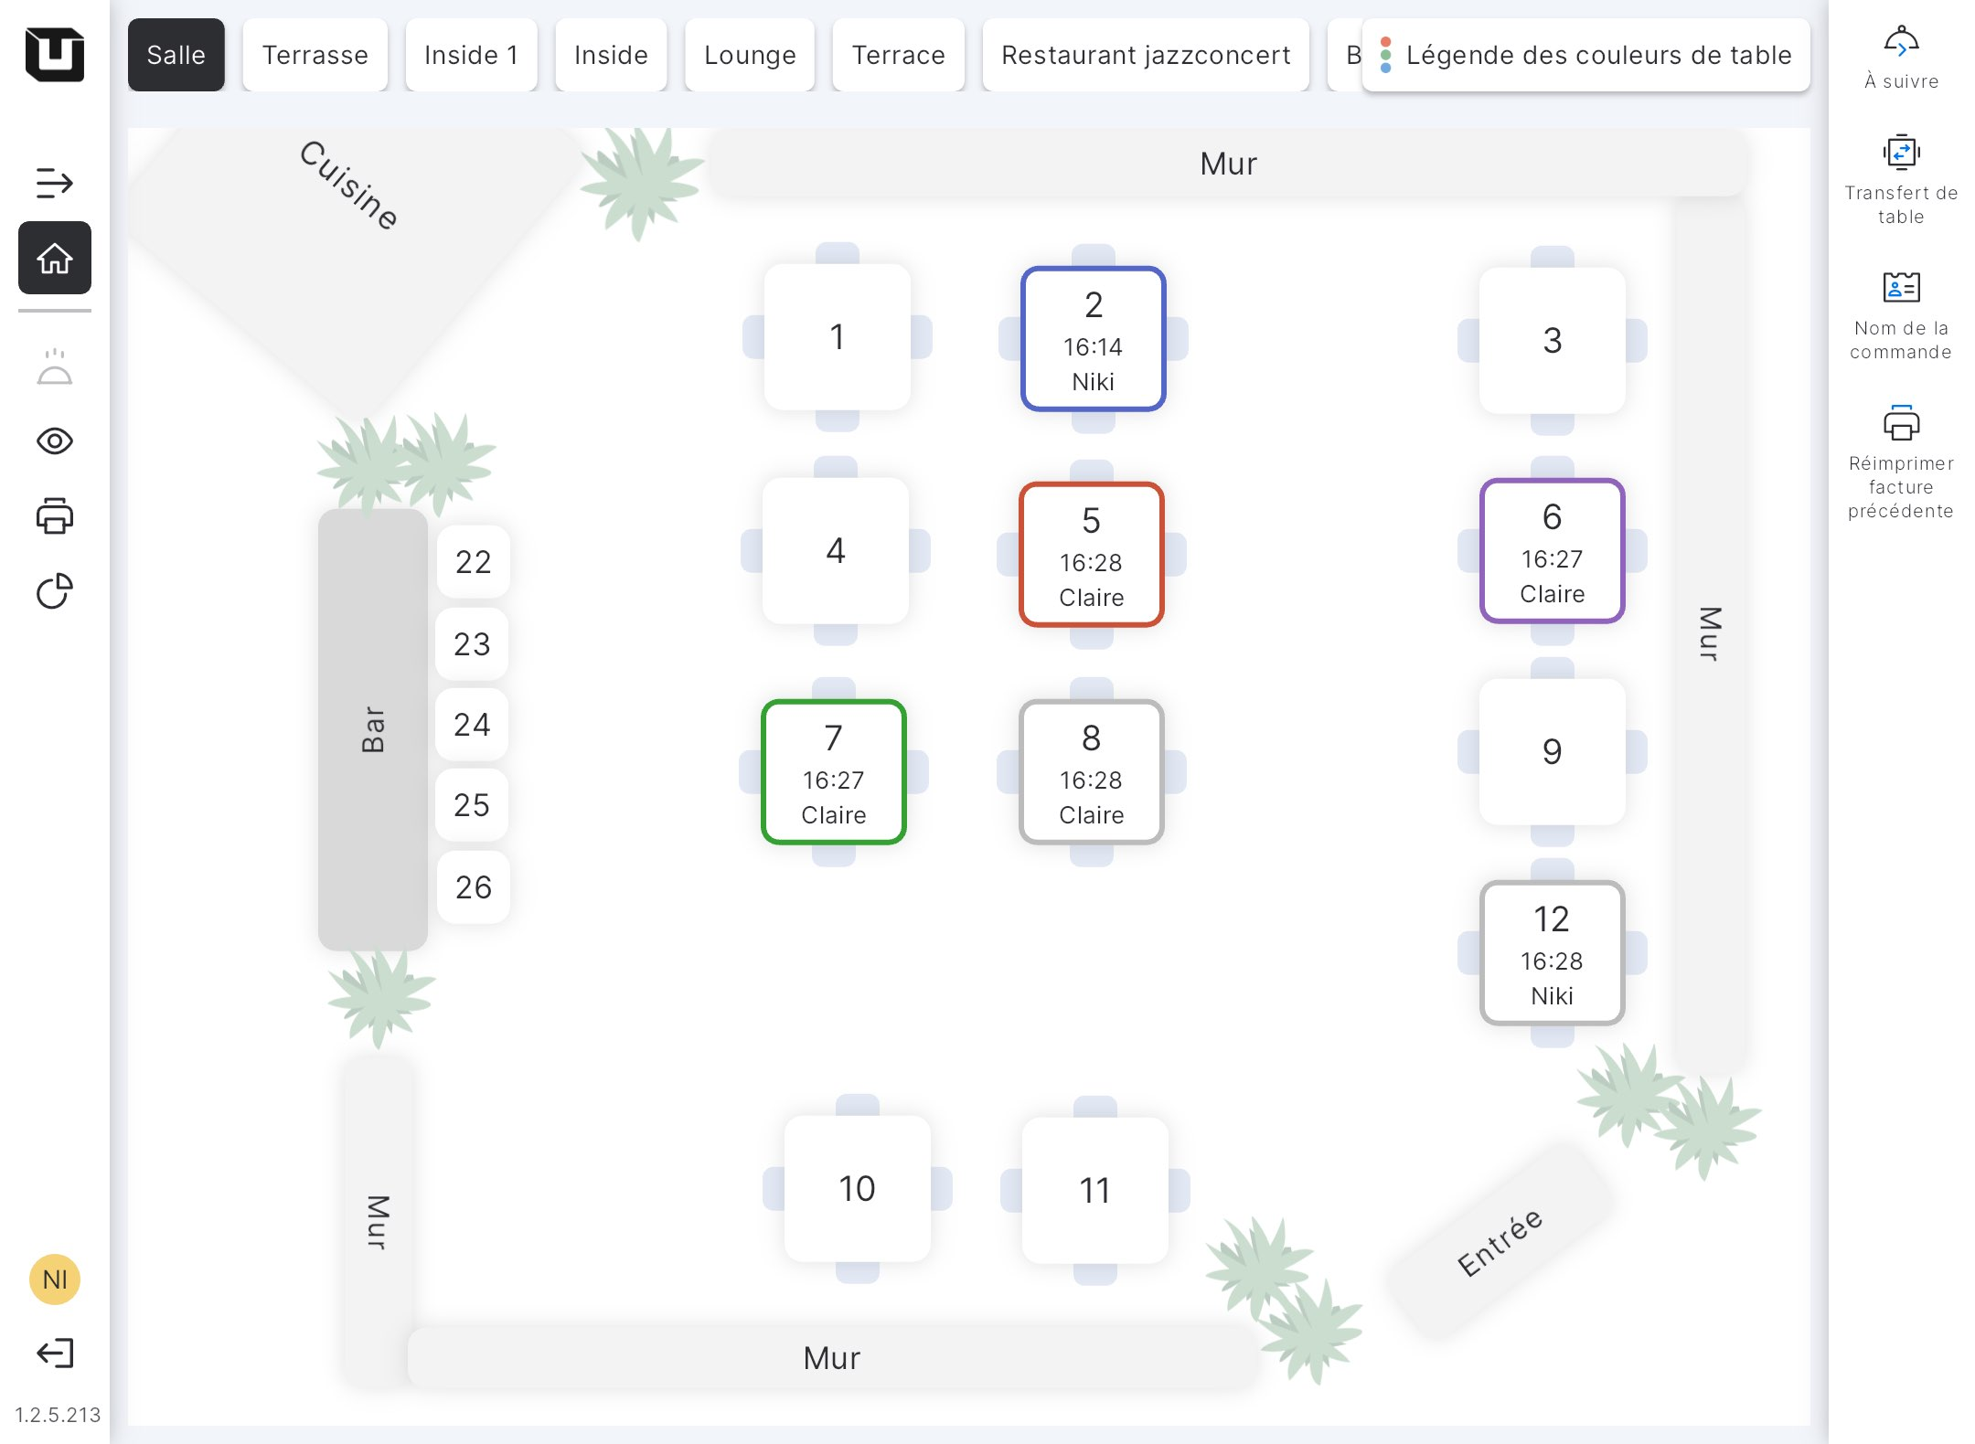Select red-bordered table 5
This screenshot has height=1444, width=1975.
pos(1091,555)
